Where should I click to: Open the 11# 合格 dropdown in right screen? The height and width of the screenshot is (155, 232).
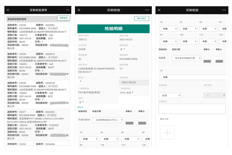208,41
